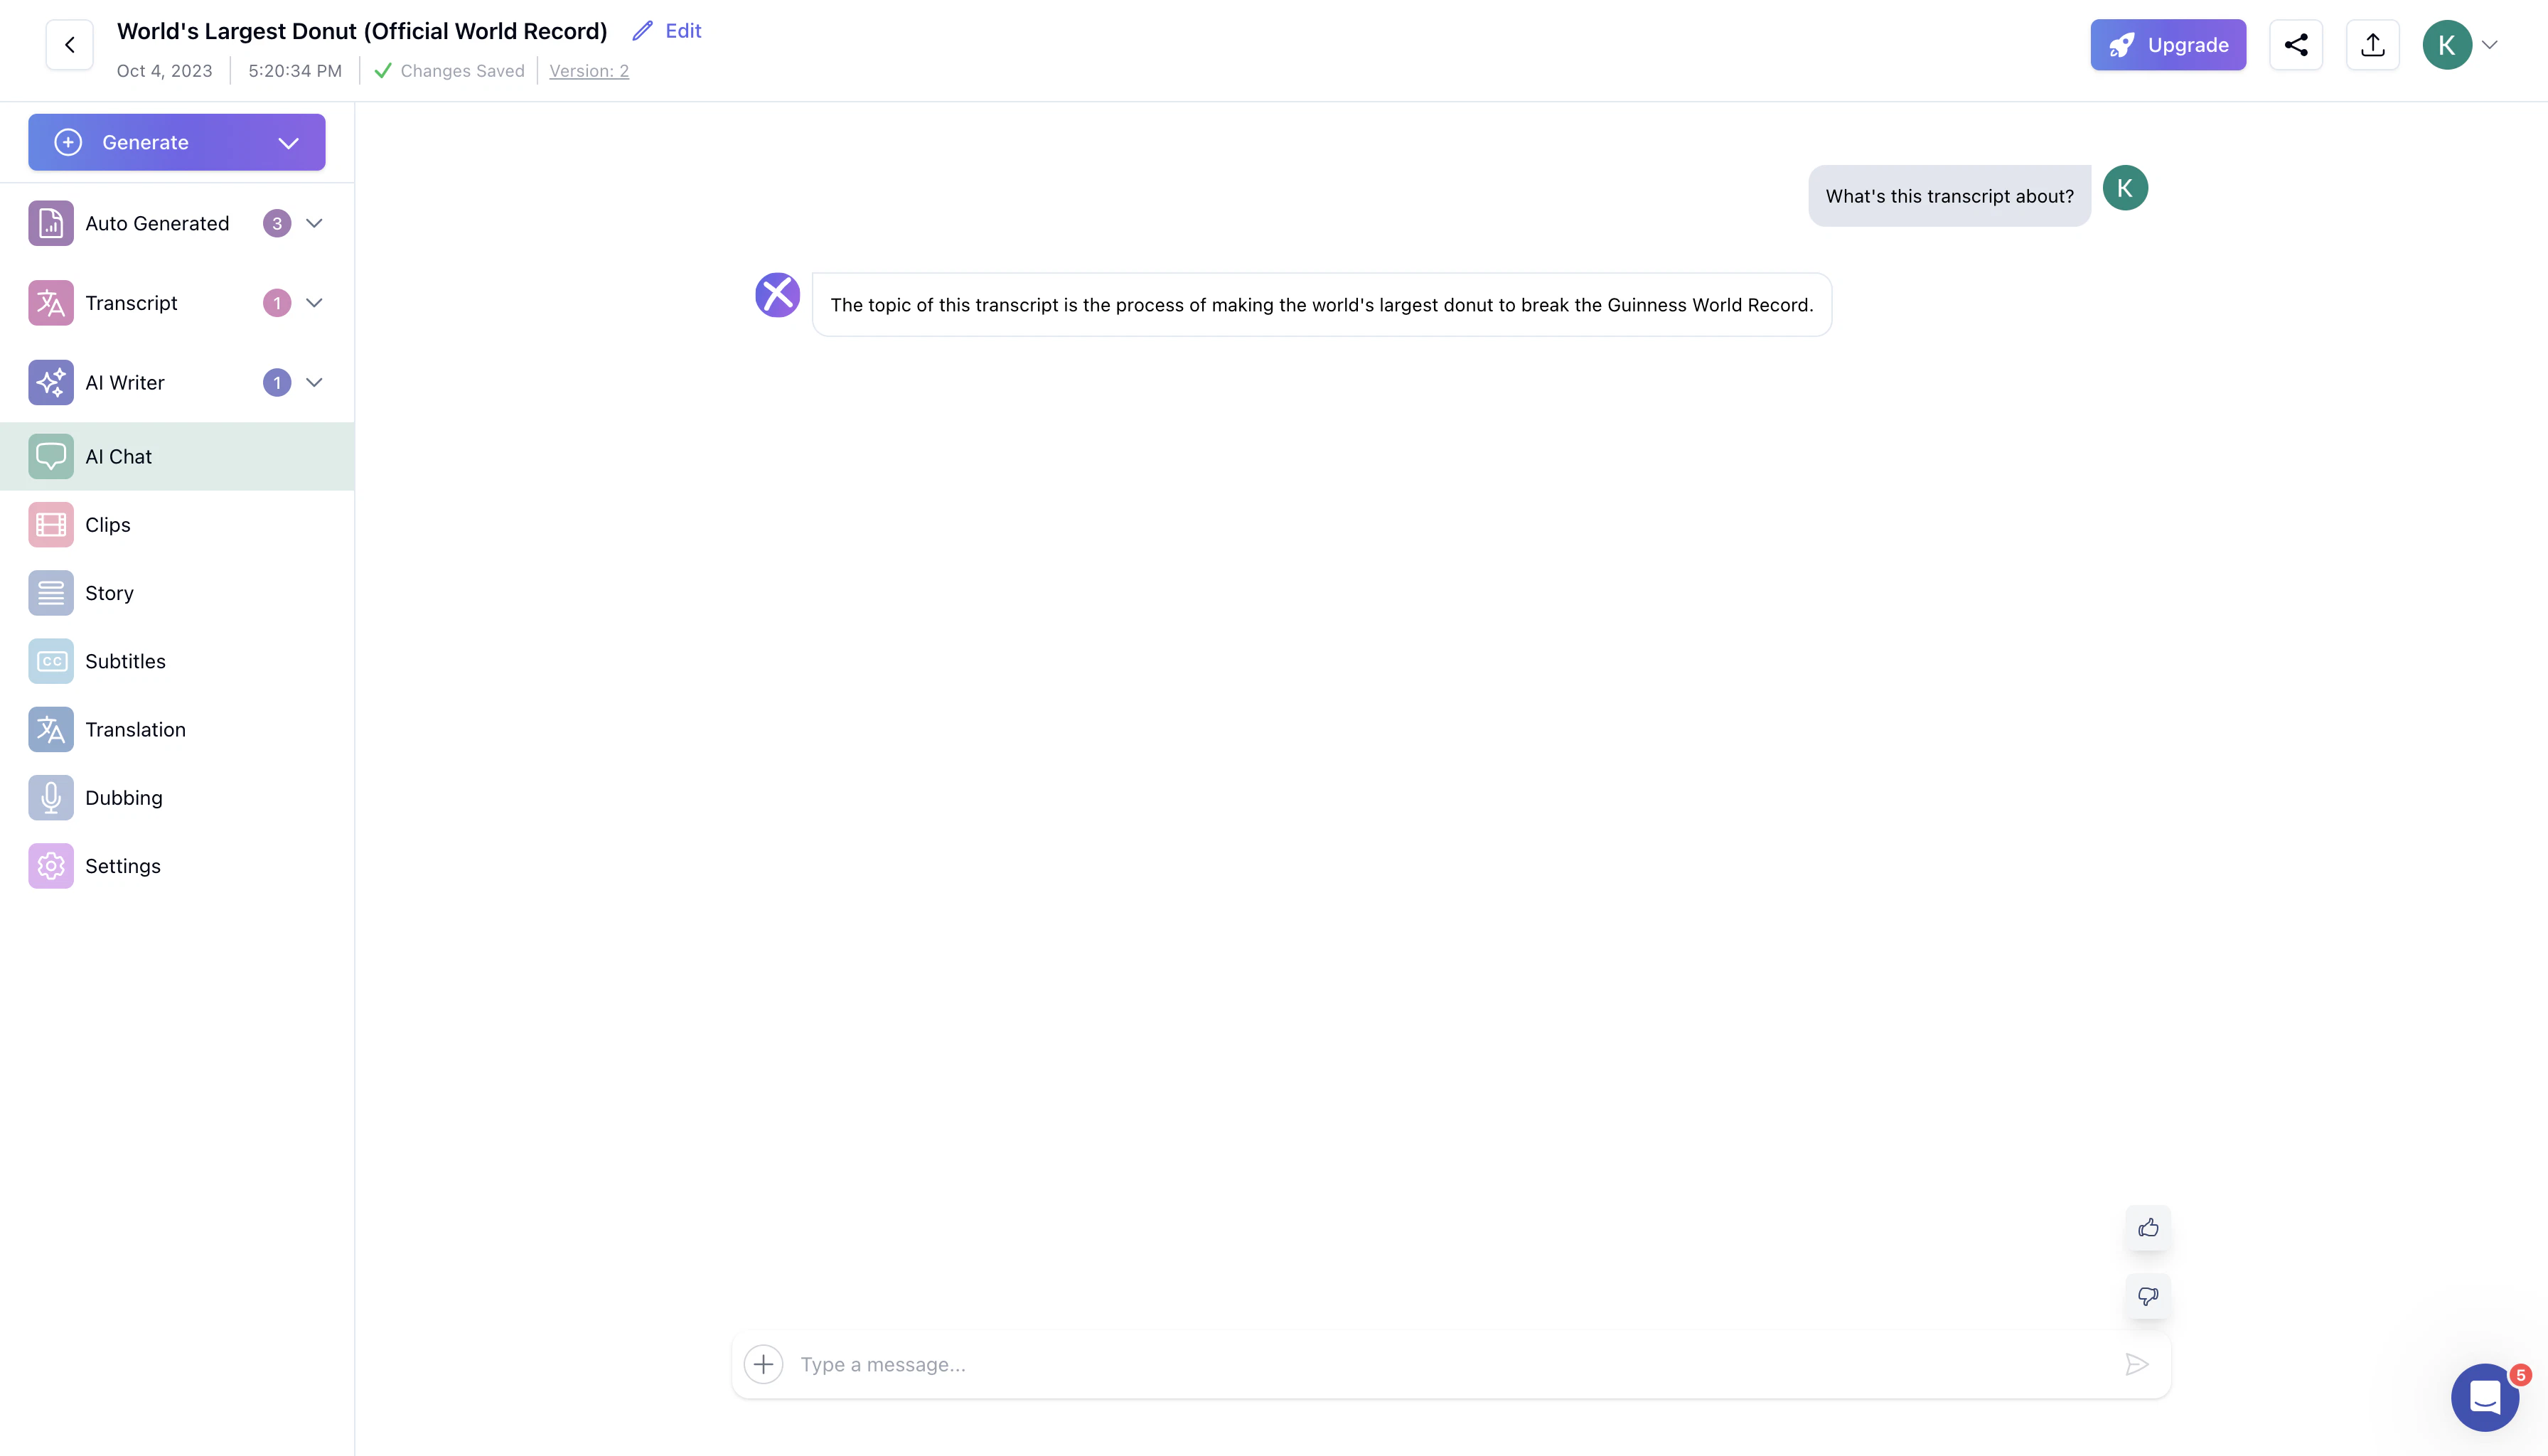Select the Subtitles tool
Image resolution: width=2548 pixels, height=1456 pixels.
click(x=125, y=660)
